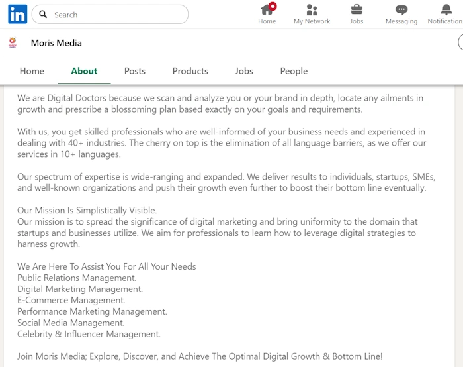Click 'Performance Marketing Management.' line
This screenshot has height=367, width=463.
point(92,311)
